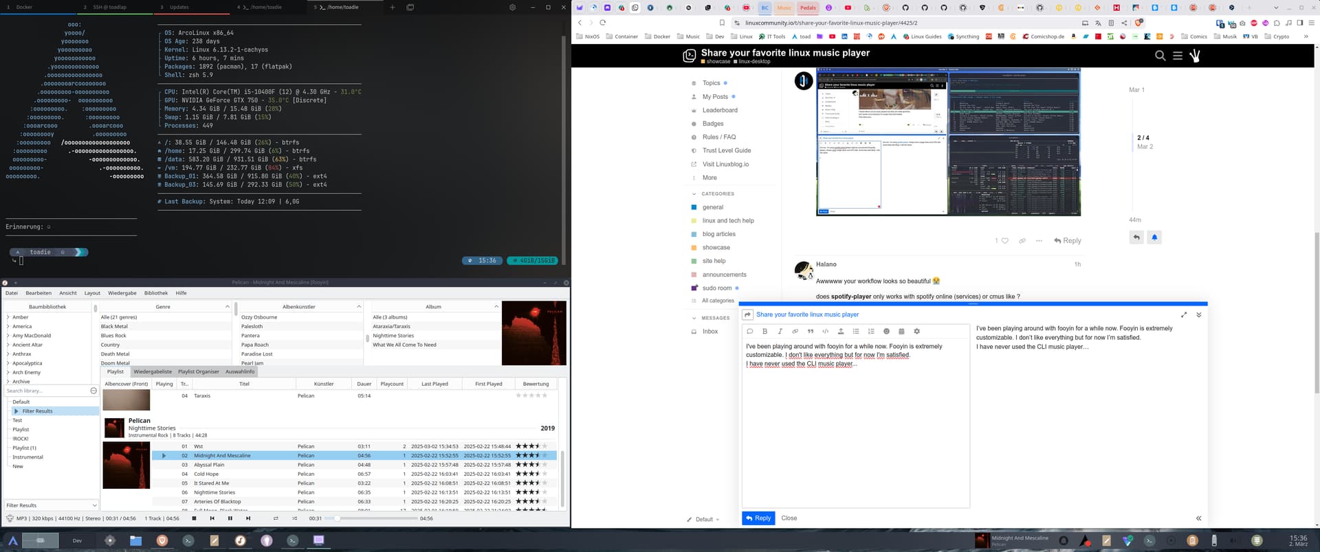Click numbered list icon in editor
Image resolution: width=1320 pixels, height=552 pixels.
tap(871, 331)
